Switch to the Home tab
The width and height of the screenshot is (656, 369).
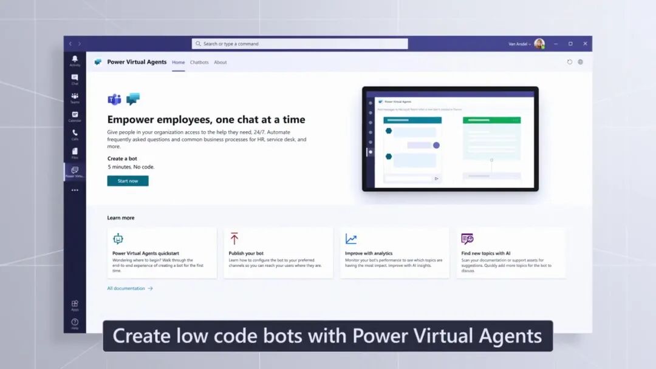[x=178, y=63]
